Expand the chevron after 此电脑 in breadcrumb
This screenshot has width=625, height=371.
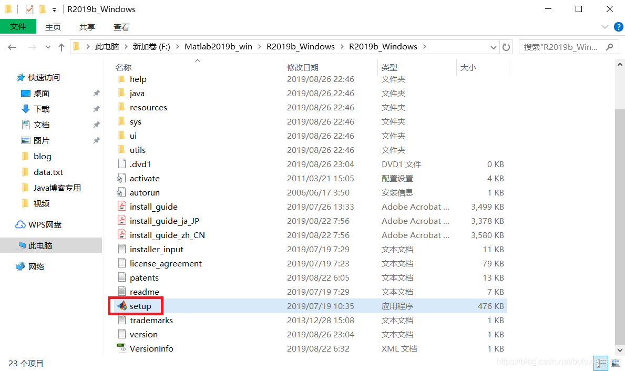126,47
